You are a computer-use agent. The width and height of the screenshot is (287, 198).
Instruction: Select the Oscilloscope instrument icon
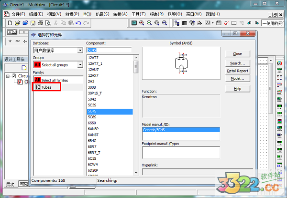[279, 84]
